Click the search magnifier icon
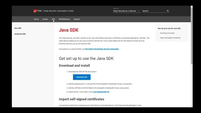 pos(168,11)
